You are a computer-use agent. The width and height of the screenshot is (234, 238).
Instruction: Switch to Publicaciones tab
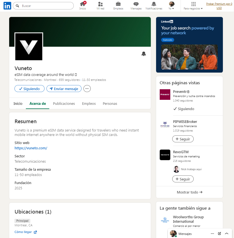click(x=64, y=103)
